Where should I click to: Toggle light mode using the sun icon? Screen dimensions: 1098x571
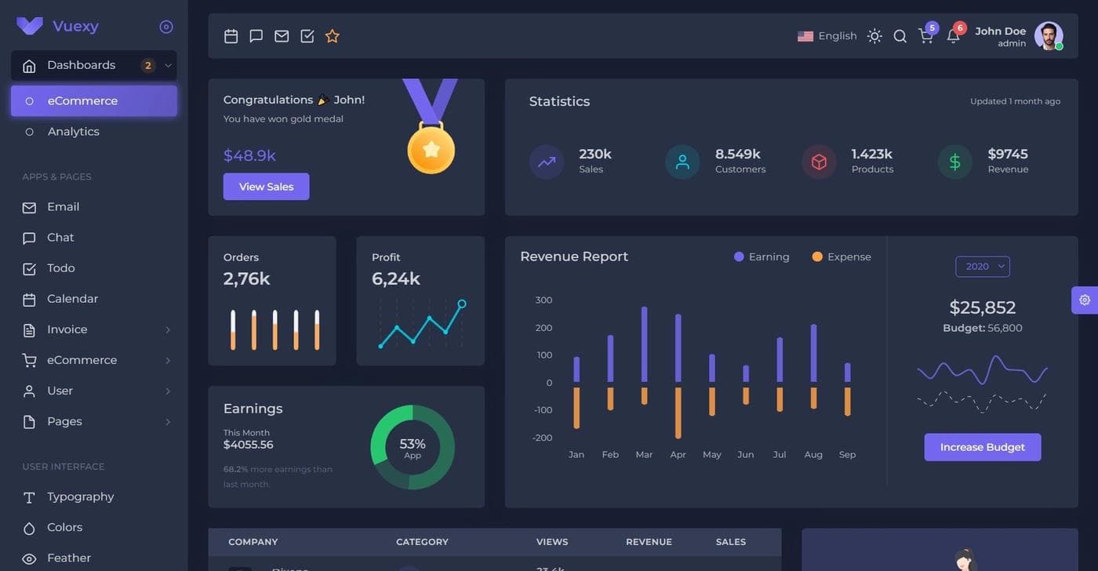(x=874, y=36)
